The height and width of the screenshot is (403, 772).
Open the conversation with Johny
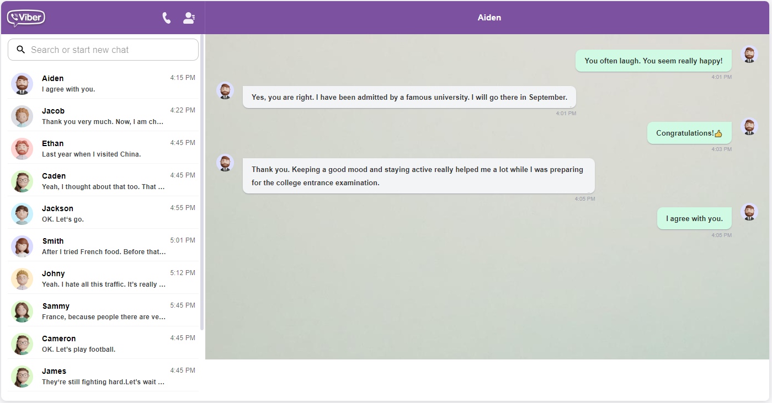point(103,278)
